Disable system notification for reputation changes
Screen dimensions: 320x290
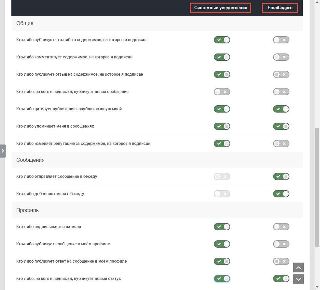pos(222,144)
